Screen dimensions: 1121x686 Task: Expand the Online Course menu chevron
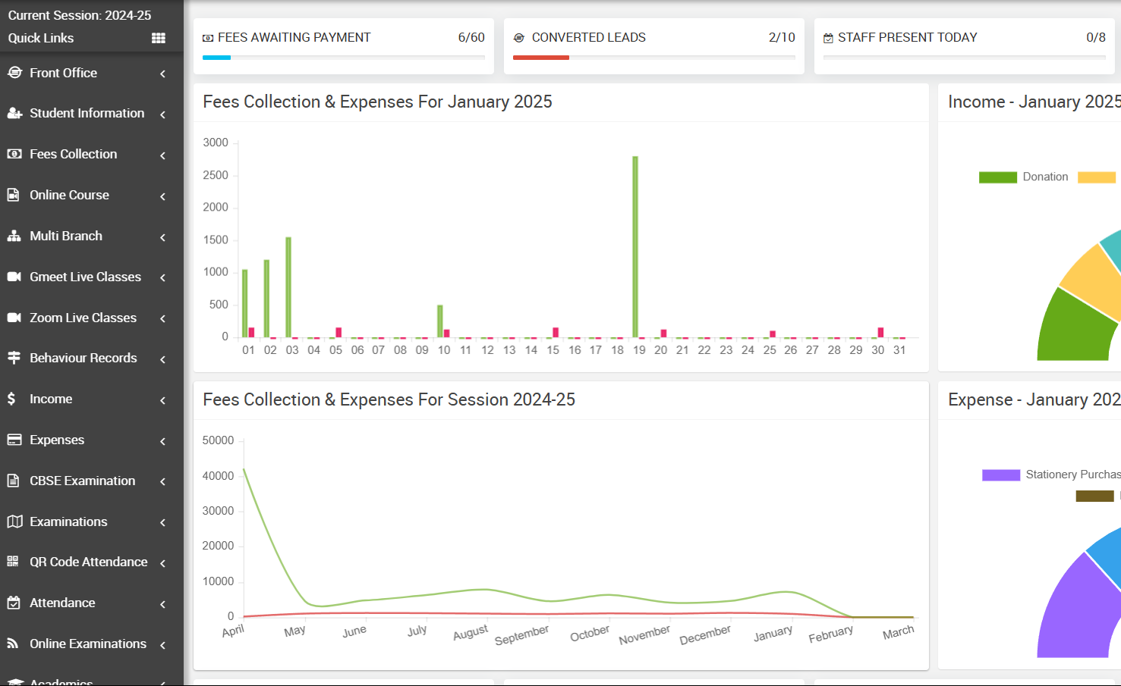point(162,196)
